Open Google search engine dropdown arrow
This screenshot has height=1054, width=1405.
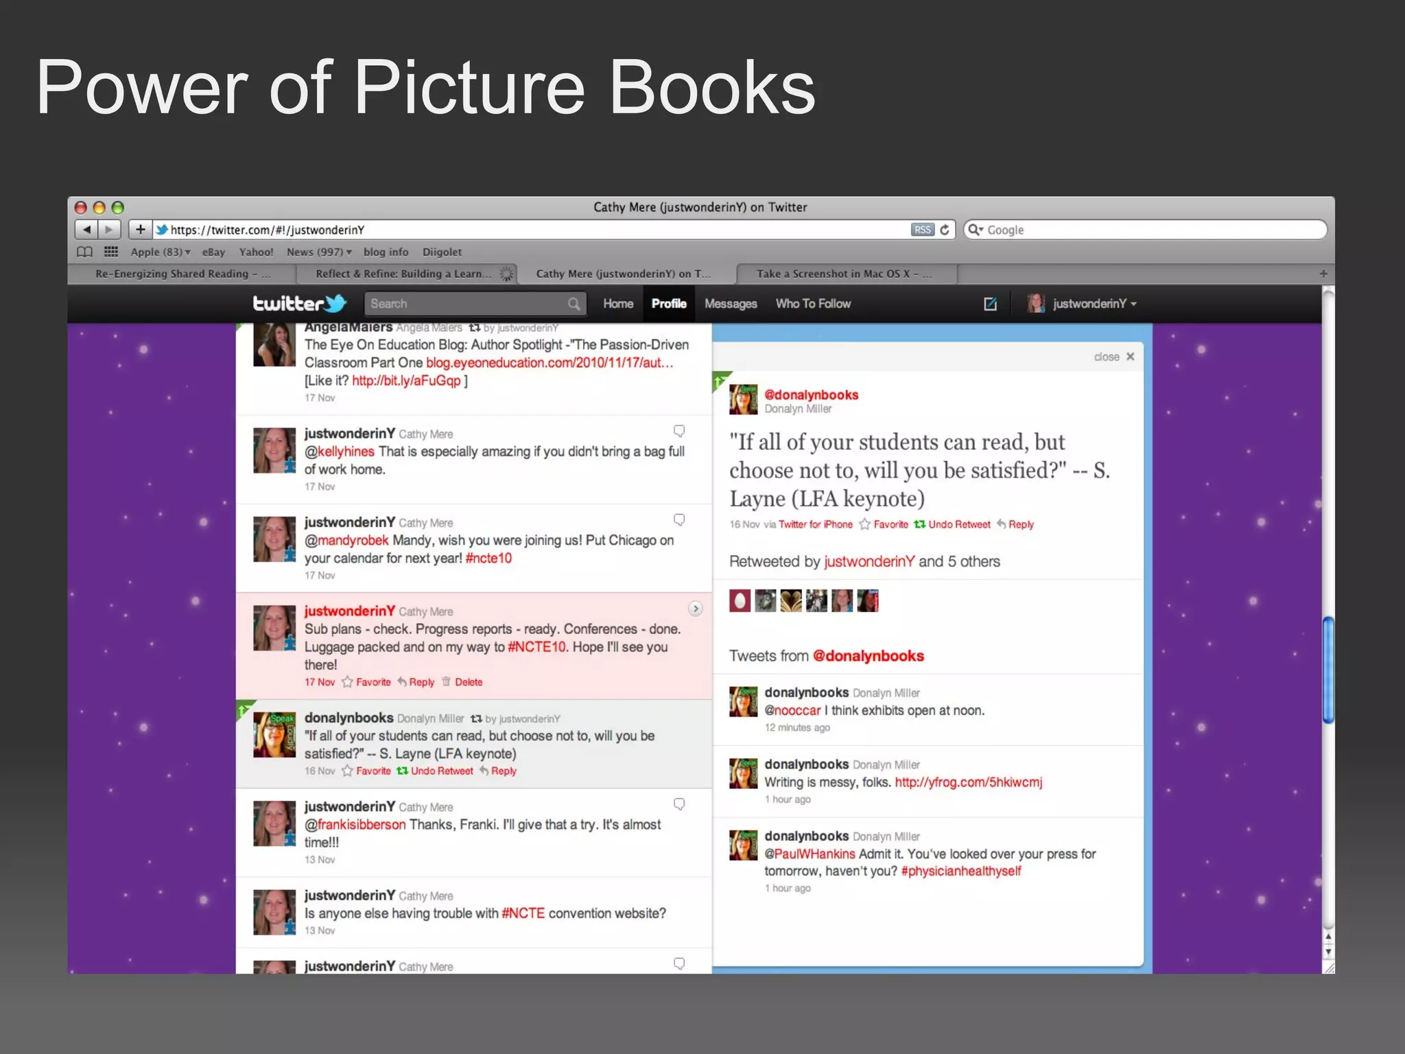pos(975,230)
